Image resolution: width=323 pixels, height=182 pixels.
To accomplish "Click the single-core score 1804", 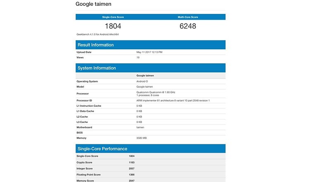I will click(113, 26).
